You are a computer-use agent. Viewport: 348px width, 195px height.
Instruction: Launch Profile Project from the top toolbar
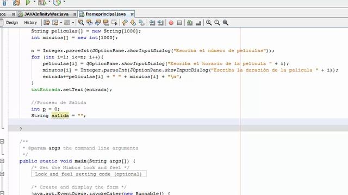pos(57,2)
